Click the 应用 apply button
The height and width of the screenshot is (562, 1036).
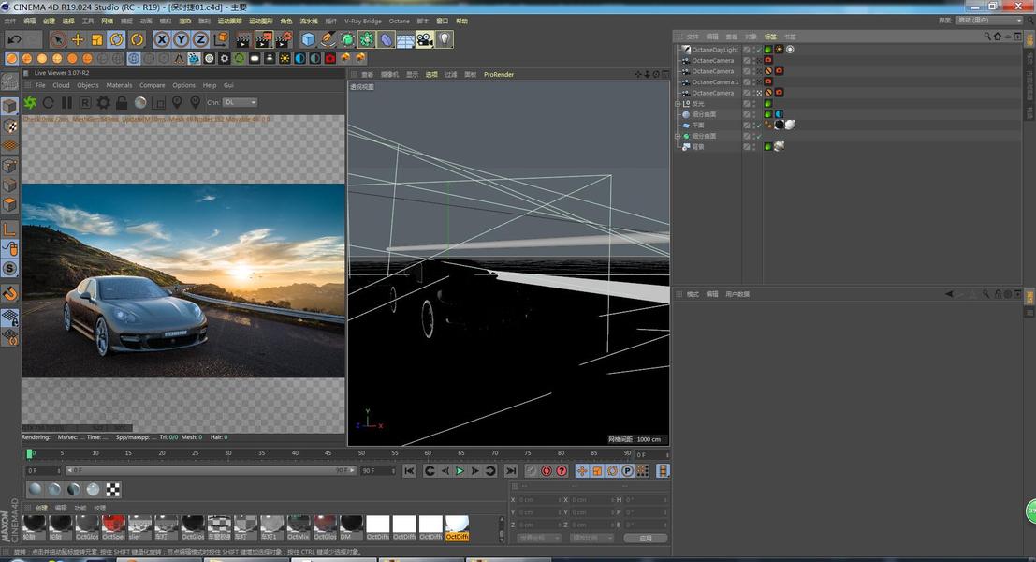point(646,539)
